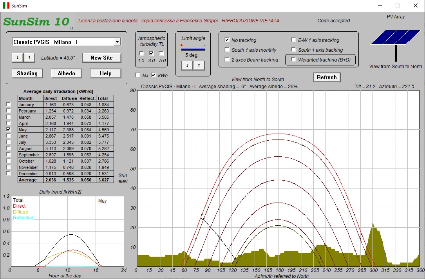Click the New Site button
The image size is (425, 279).
point(101,58)
